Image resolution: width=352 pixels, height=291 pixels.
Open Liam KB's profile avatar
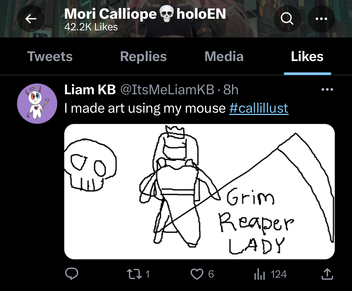coord(37,104)
